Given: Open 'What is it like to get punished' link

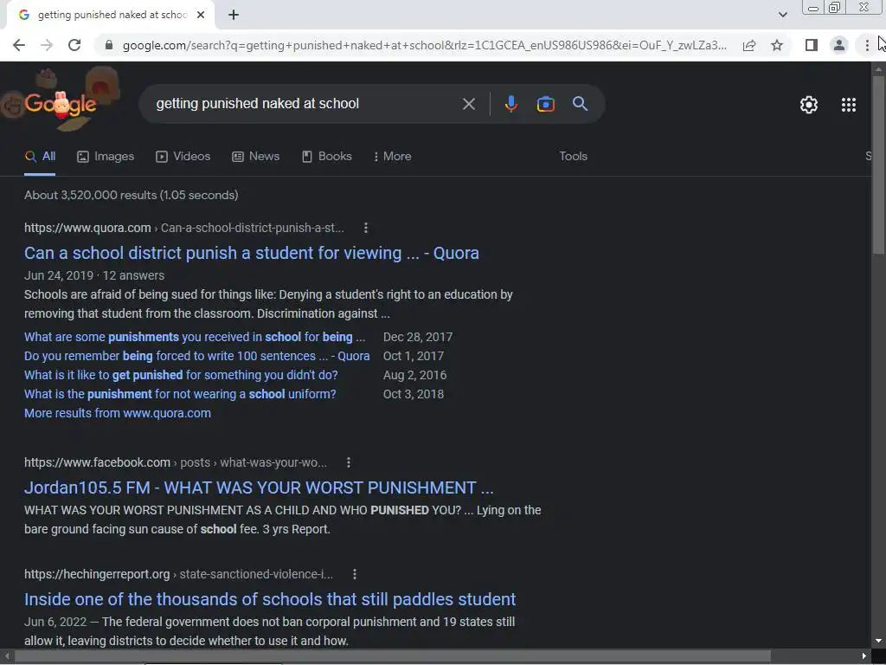Looking at the screenshot, I should pyautogui.click(x=181, y=375).
